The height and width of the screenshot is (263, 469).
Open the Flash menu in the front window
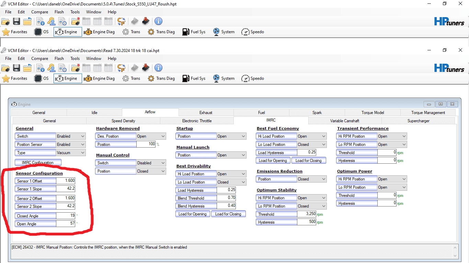click(x=59, y=59)
